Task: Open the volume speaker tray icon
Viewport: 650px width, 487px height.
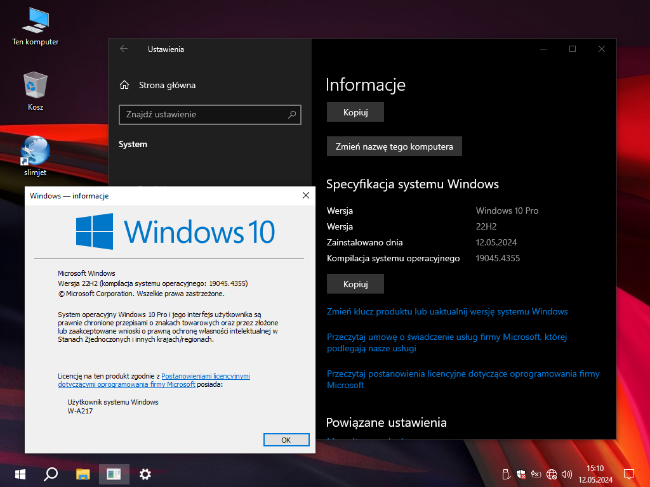Action: (x=566, y=474)
